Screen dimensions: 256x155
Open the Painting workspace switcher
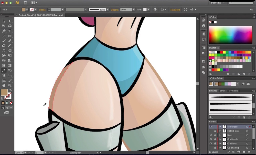point(217,3)
